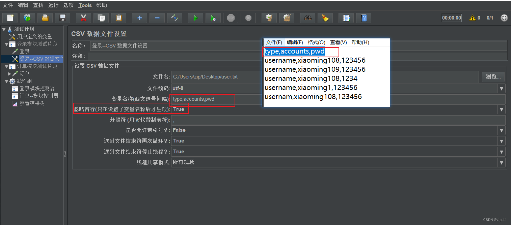The height and width of the screenshot is (225, 511).
Task: Select 登录--CSV 数据文件 tree item
Action: tap(41, 59)
